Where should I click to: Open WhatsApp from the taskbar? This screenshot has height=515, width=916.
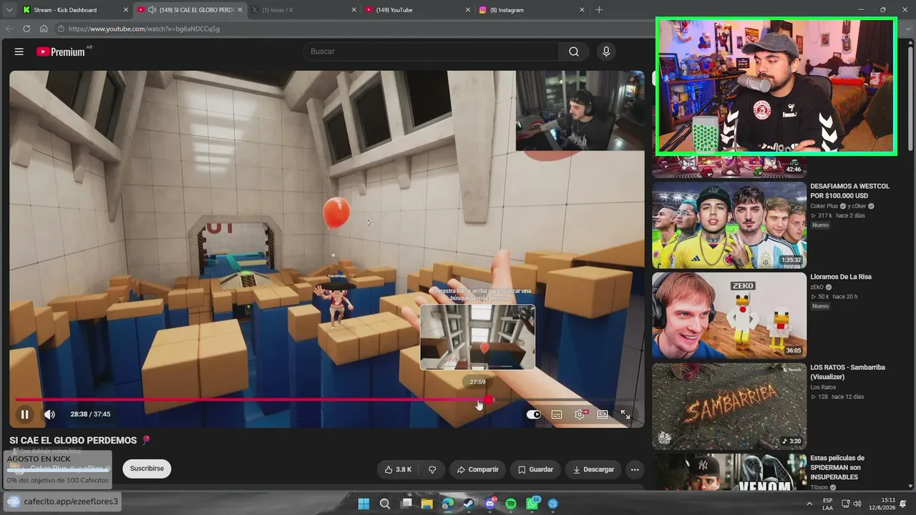(532, 504)
